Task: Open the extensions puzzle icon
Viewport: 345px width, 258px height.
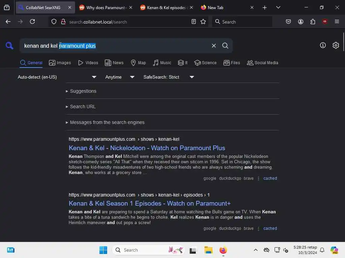Action: [x=313, y=21]
